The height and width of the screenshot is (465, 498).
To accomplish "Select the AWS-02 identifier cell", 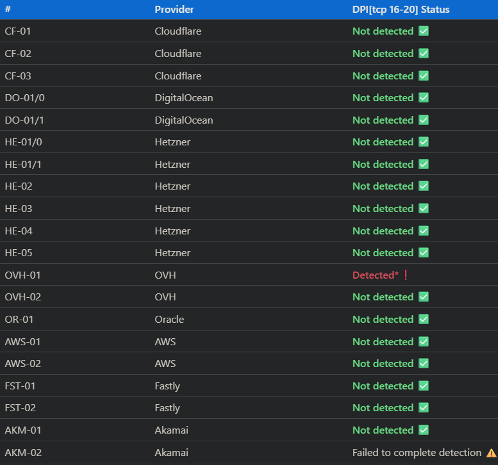I will (23, 363).
